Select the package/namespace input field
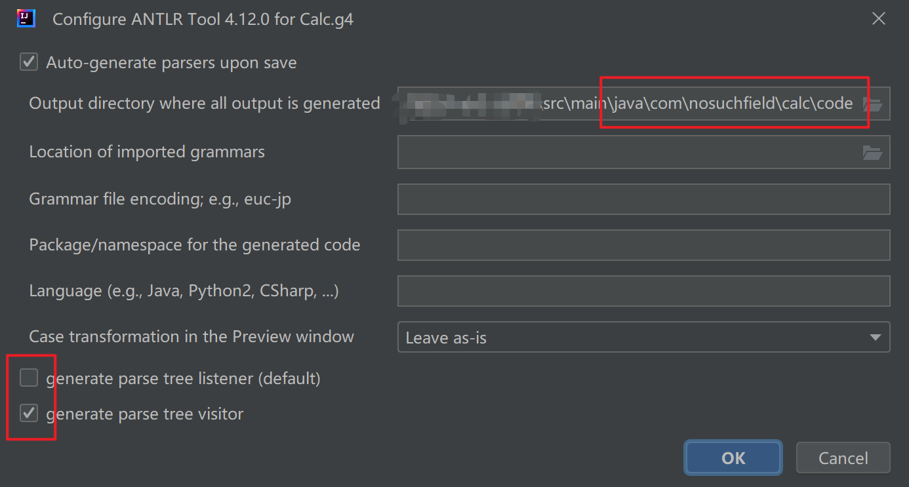 [x=643, y=244]
